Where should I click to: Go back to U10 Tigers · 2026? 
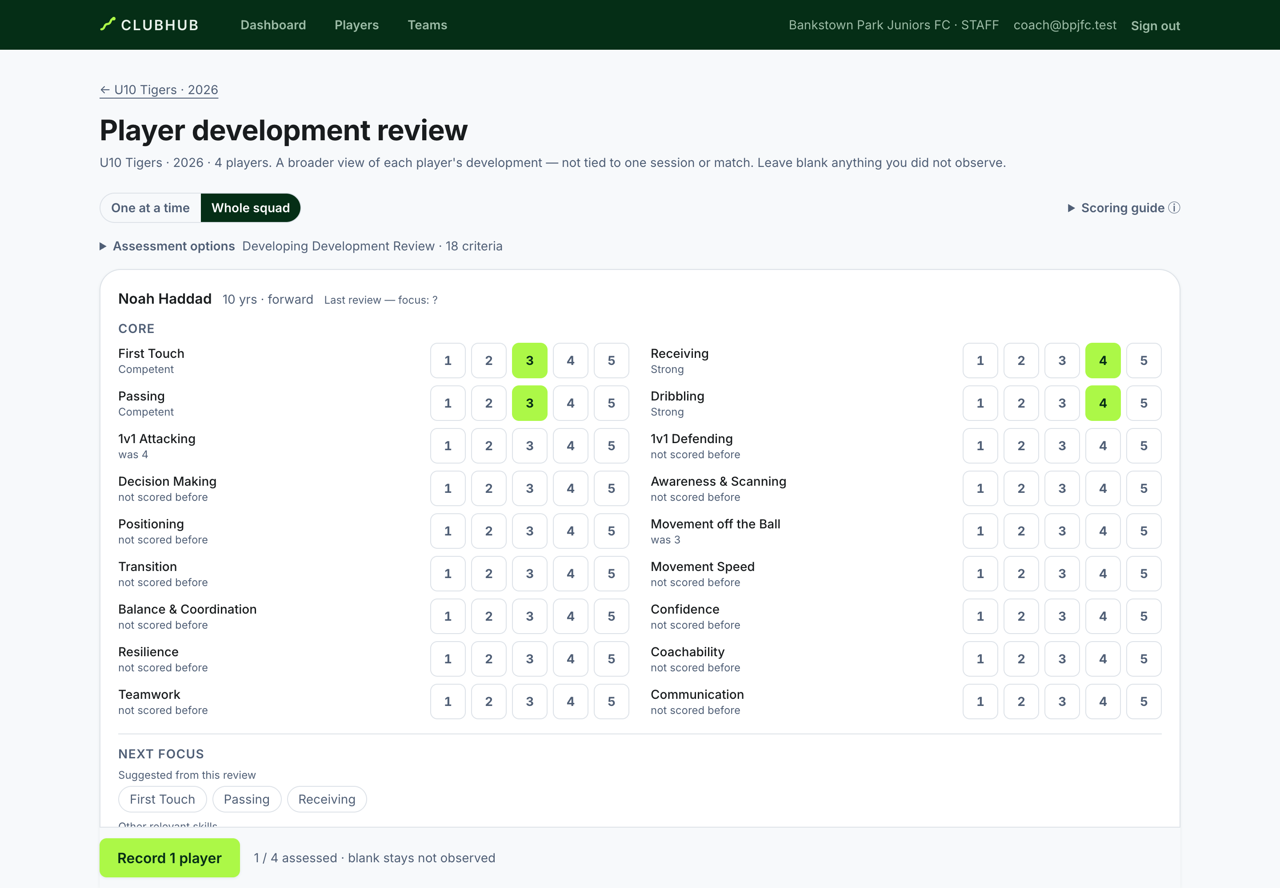click(159, 90)
